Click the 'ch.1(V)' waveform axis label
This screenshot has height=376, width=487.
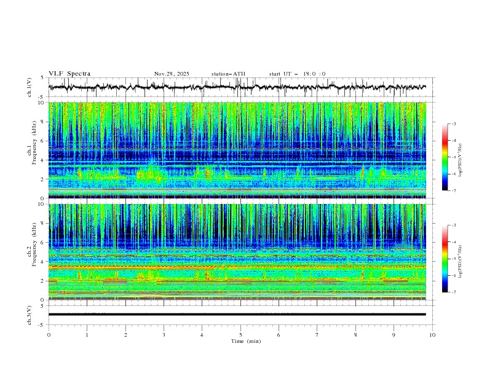30,87
